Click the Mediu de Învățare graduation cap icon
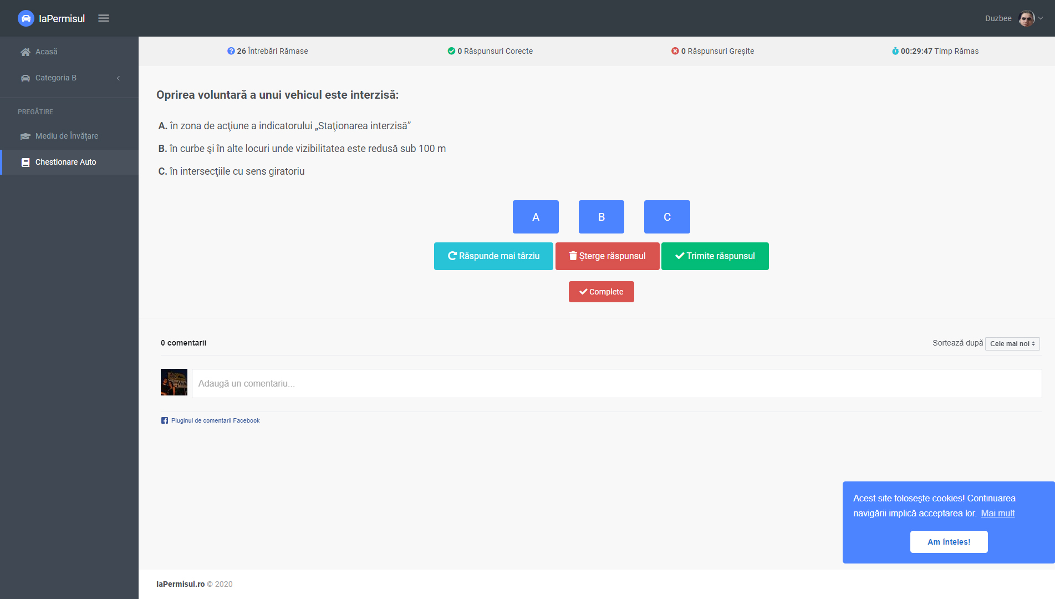The width and height of the screenshot is (1055, 599). [26, 136]
